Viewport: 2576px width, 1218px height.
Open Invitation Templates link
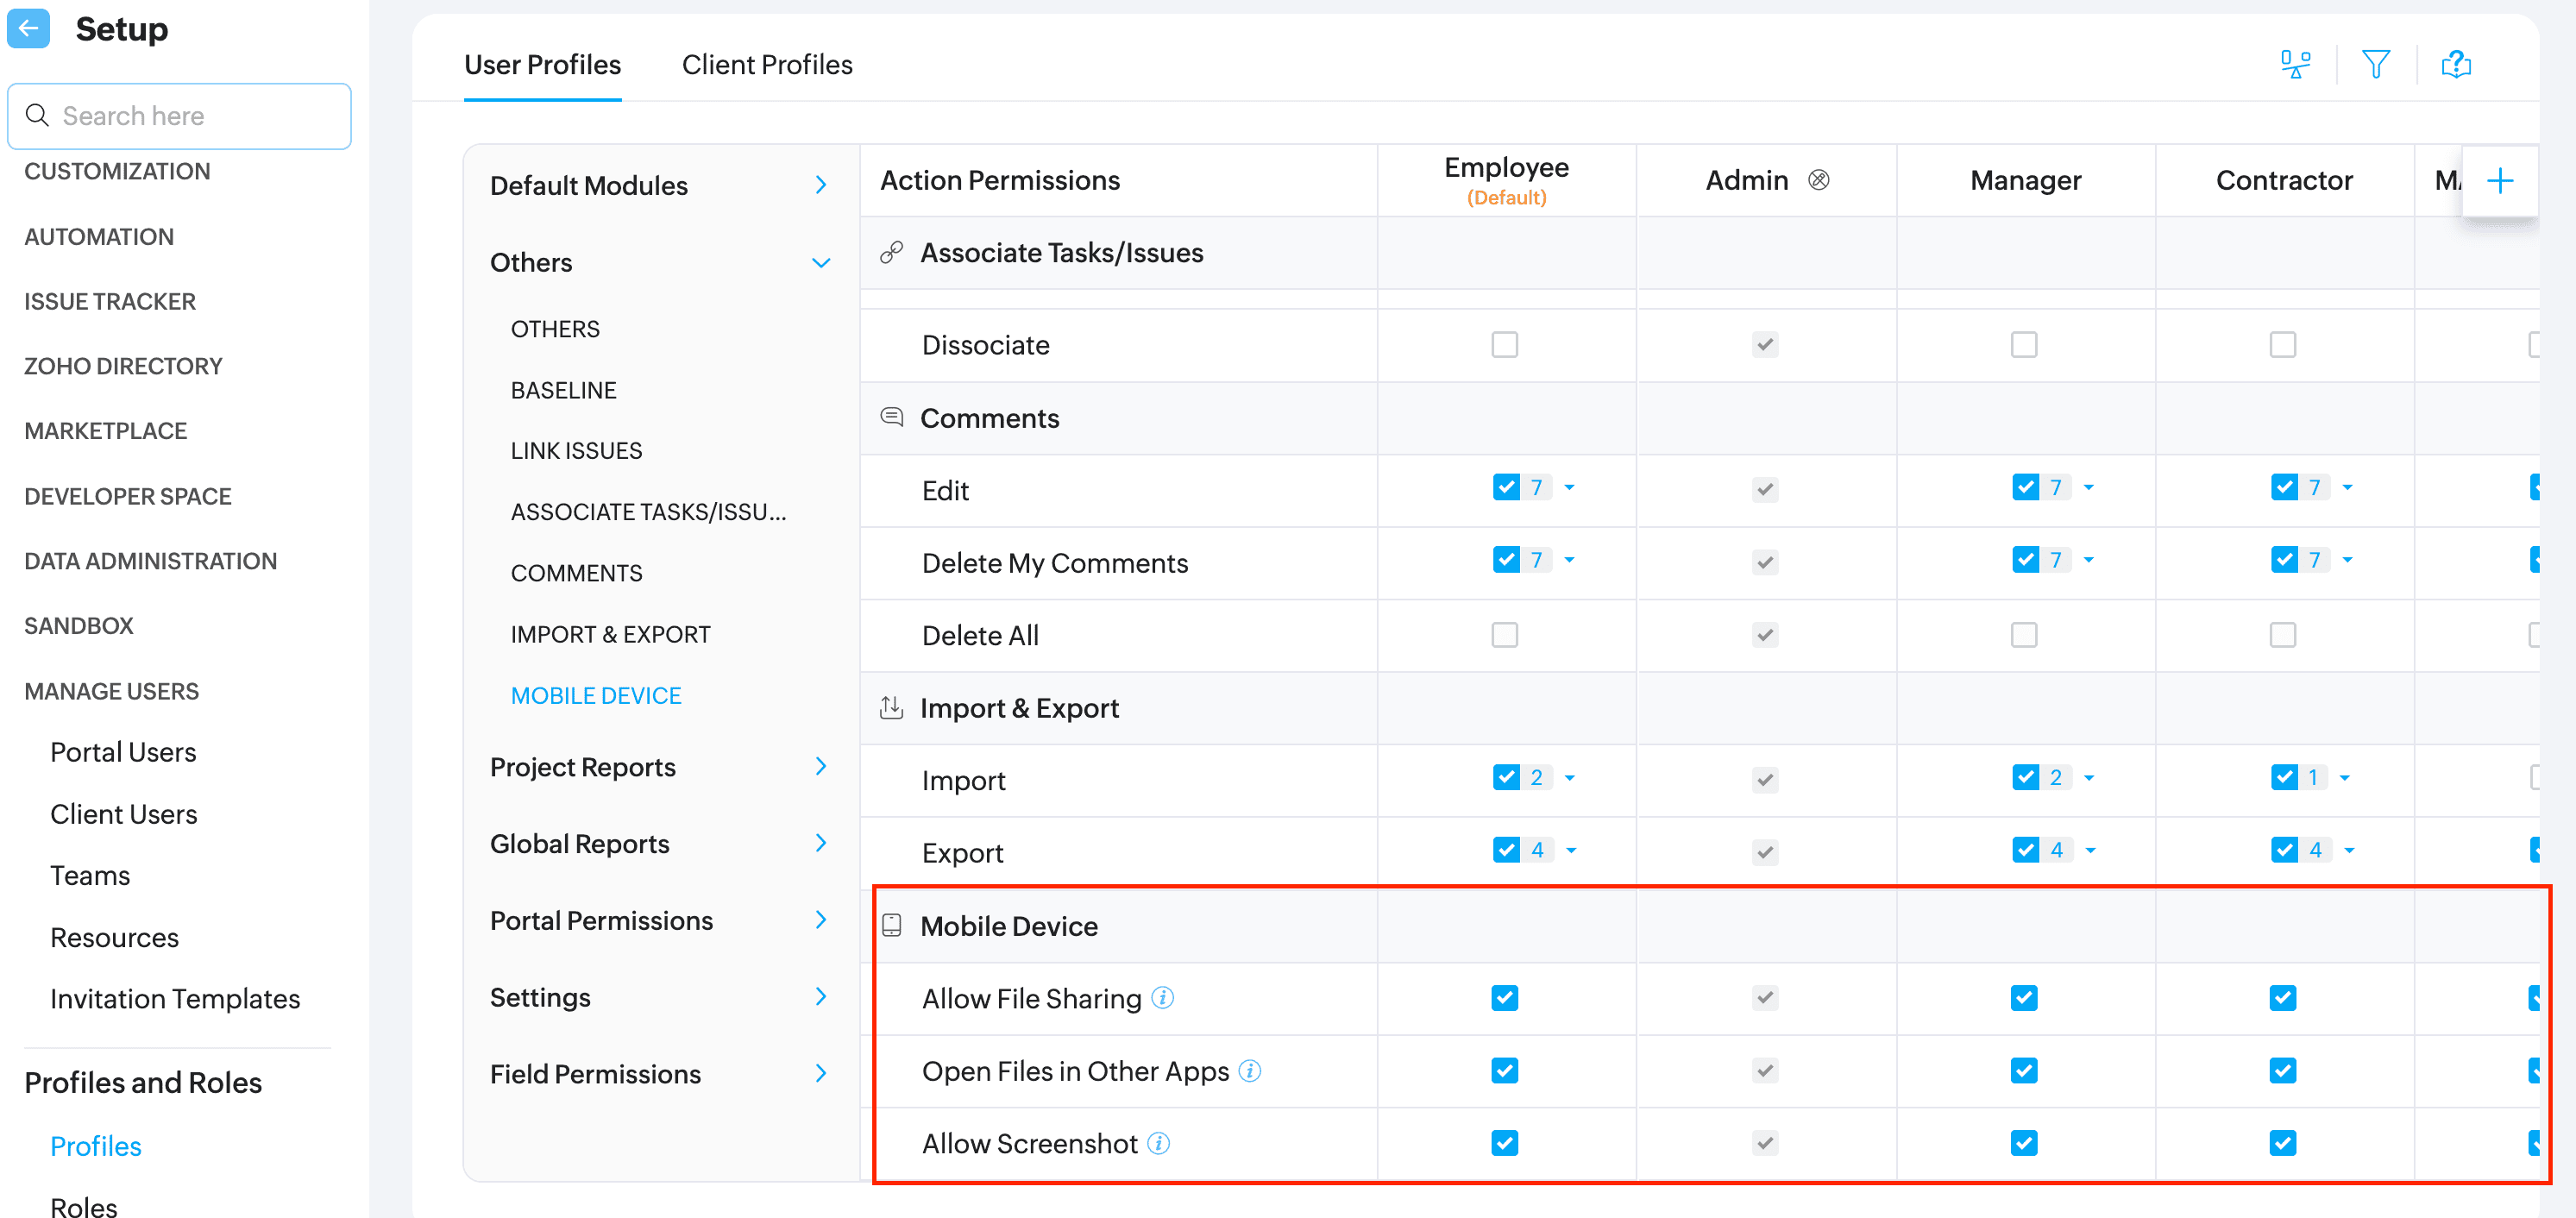coord(175,998)
